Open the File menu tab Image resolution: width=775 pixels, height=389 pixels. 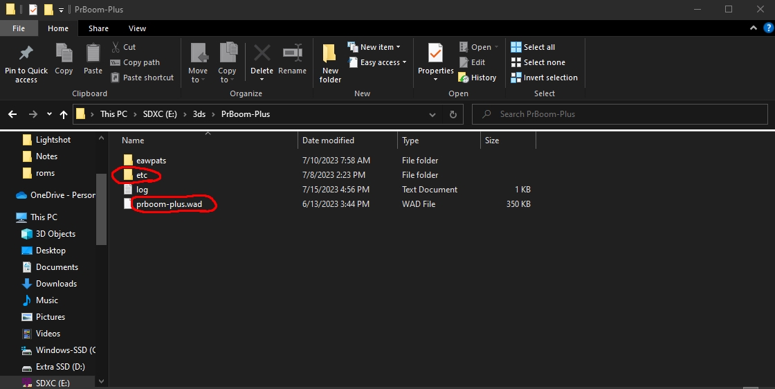coord(19,28)
